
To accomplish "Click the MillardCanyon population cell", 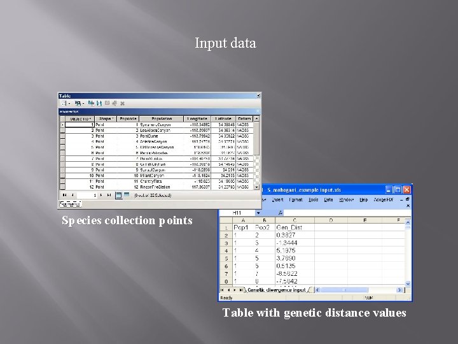I will pos(162,176).
